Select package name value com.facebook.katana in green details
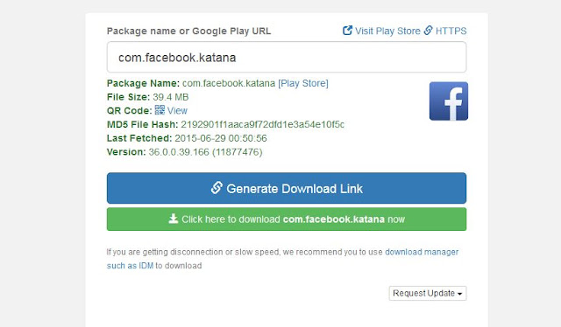Screen dimensions: 561x327 [229, 83]
